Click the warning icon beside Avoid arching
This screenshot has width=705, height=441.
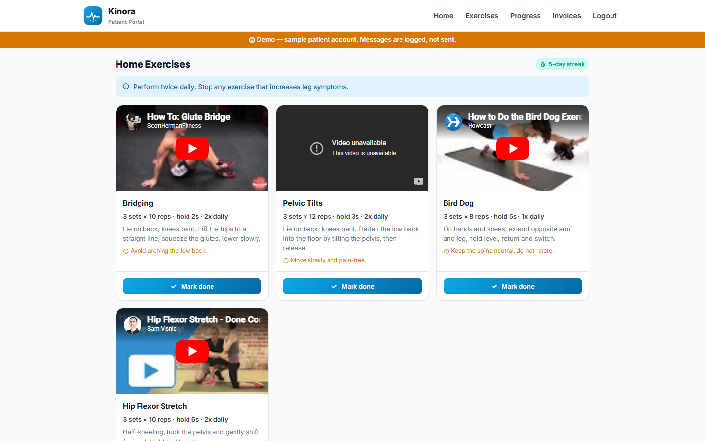126,251
